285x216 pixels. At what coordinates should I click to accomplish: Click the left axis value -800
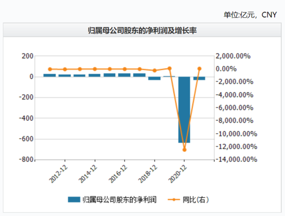tap(26, 160)
